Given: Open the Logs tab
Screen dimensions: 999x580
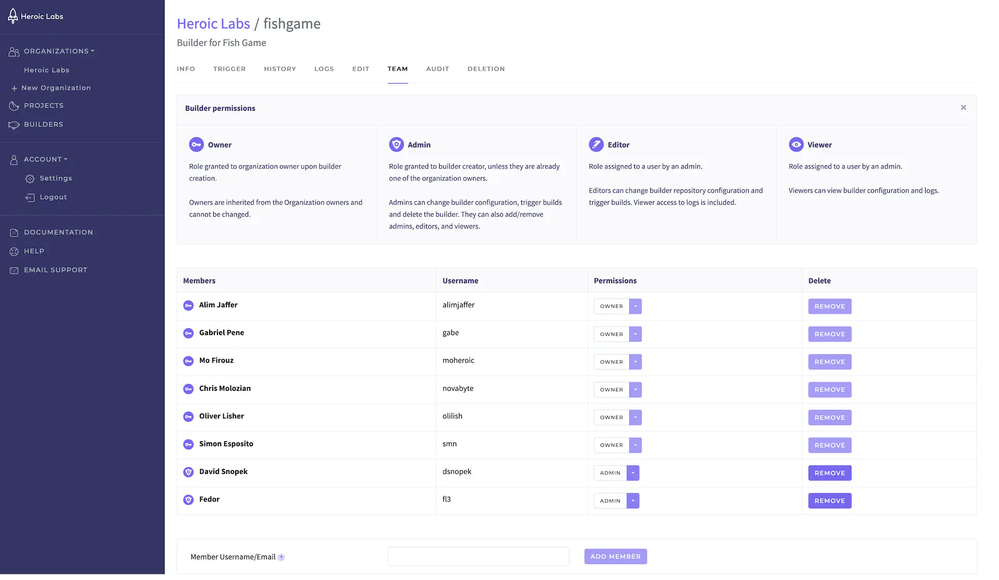Looking at the screenshot, I should pyautogui.click(x=324, y=69).
